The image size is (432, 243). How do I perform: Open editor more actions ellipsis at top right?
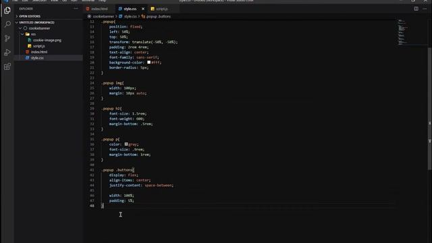425,9
